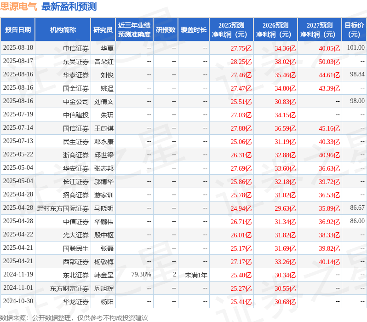Select the 机构简称 column header
Screen dimensions: 367x322
pos(63,30)
